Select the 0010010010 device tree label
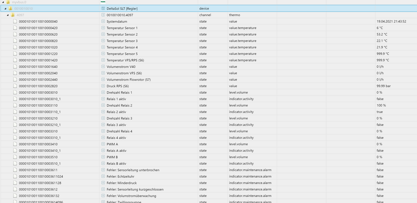Image resolution: width=417 pixels, height=203 pixels. click(x=23, y=8)
